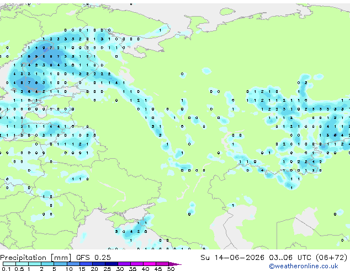Click the 35–40 mm legend color swatch

pos(136,264)
